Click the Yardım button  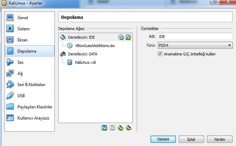[x=220, y=139]
